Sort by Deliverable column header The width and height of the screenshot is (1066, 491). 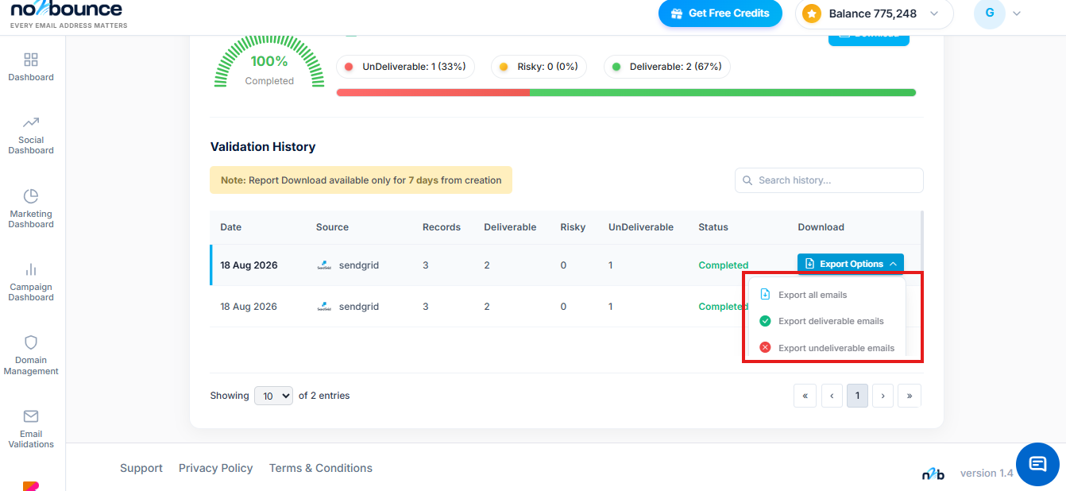tap(510, 227)
